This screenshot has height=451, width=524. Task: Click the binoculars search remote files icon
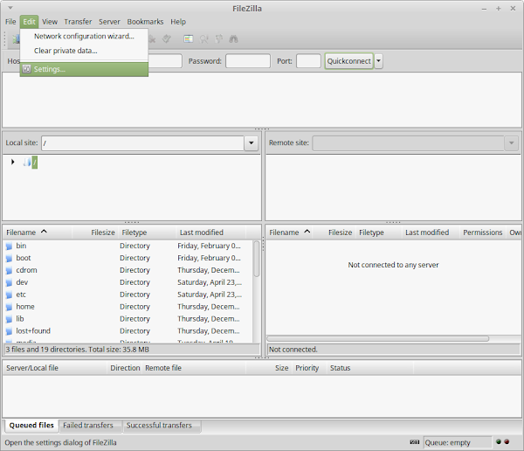point(233,39)
